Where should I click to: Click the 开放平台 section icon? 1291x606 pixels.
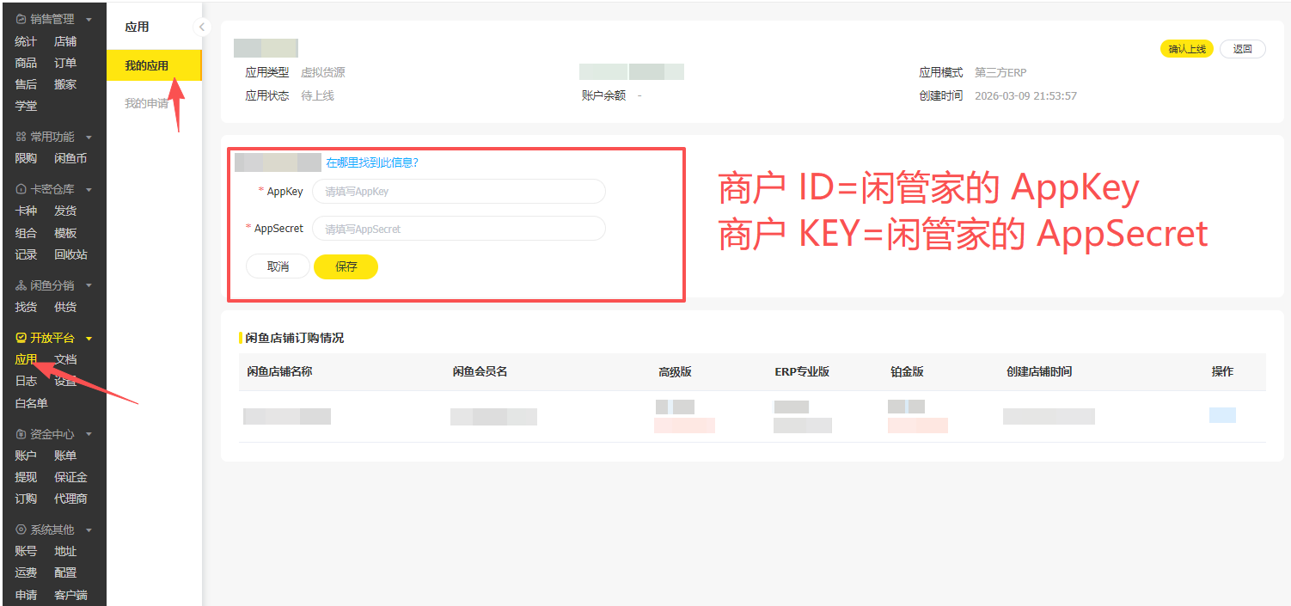point(21,338)
